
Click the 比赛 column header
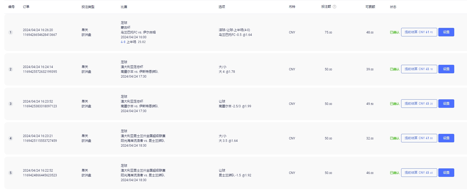(124, 7)
